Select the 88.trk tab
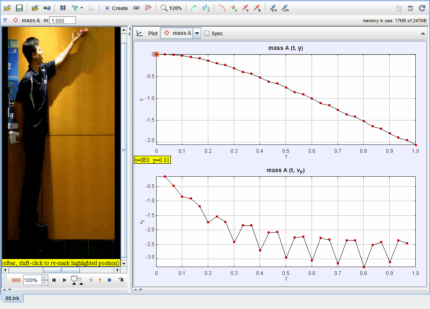 click(x=12, y=298)
